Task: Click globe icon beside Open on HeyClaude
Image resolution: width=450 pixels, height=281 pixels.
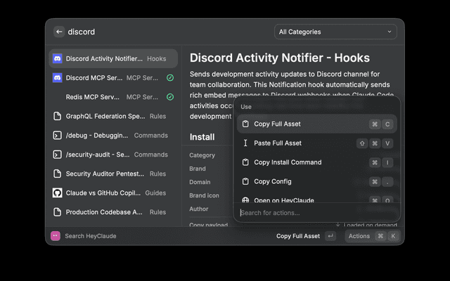Action: pos(245,200)
